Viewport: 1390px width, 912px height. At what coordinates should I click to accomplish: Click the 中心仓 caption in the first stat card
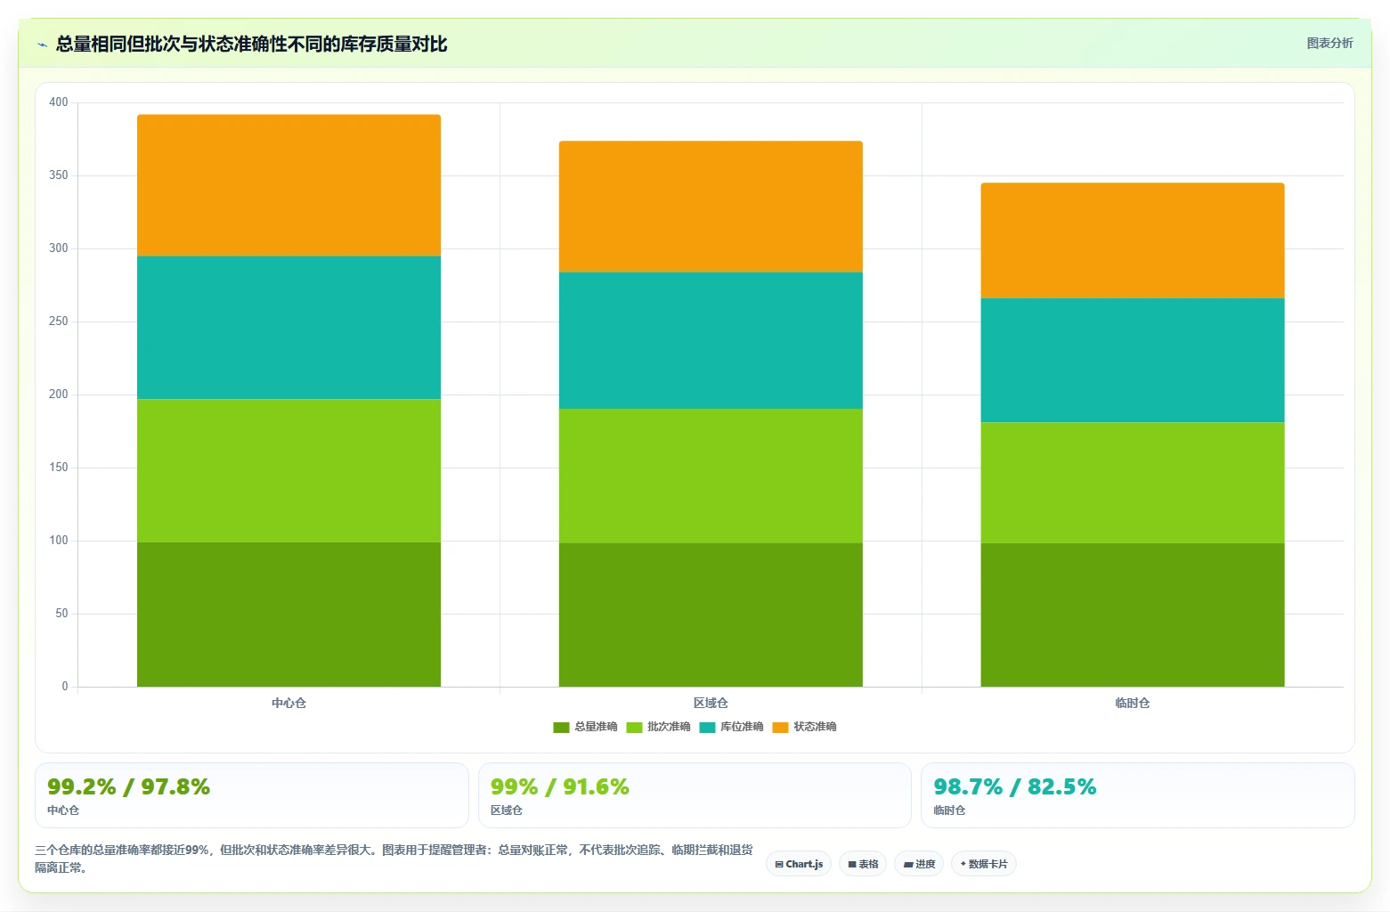[63, 810]
